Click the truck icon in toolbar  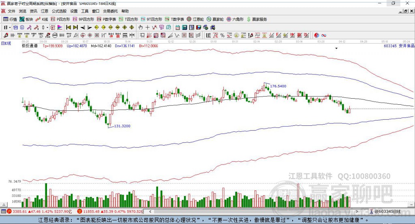212,27
